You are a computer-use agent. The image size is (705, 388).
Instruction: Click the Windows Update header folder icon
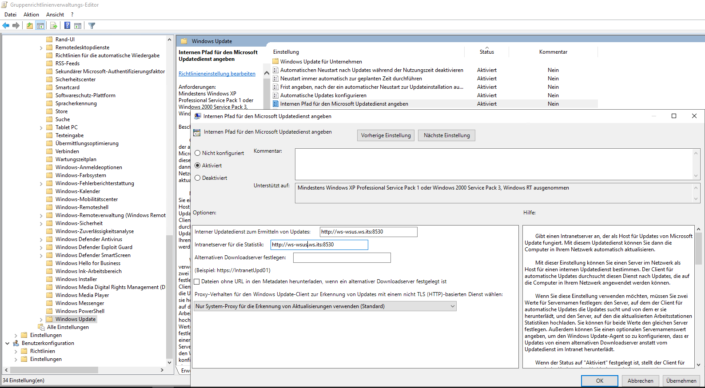184,41
